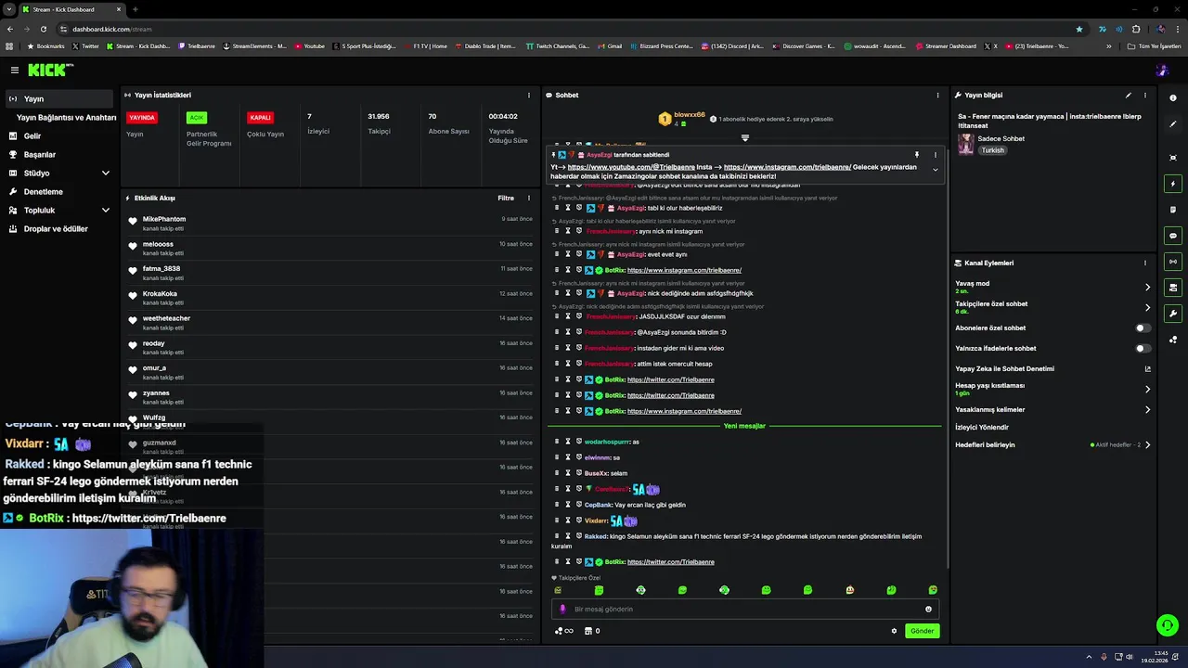
Task: Click username blowxx66 in gift leaderboard
Action: coord(690,115)
